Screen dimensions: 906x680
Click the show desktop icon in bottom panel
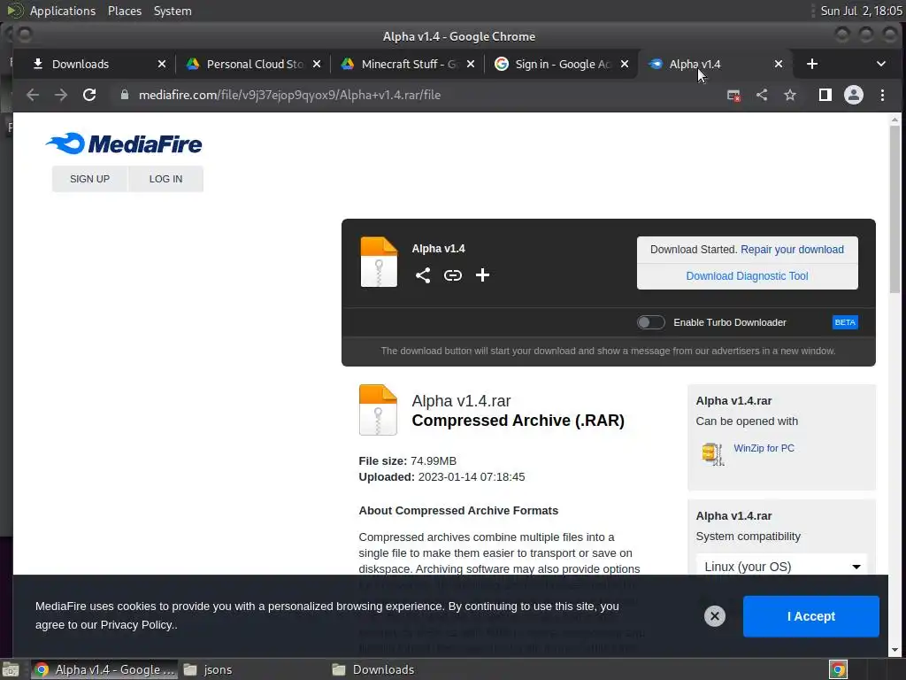(11, 669)
